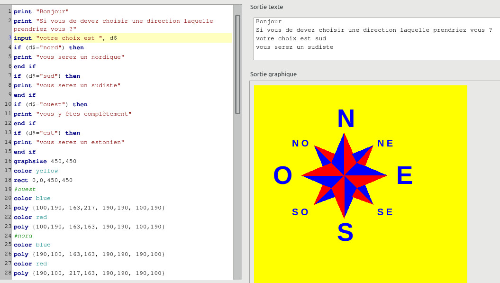Click the SO label on compass
Viewport: 500px width, 283px height.
(x=300, y=212)
